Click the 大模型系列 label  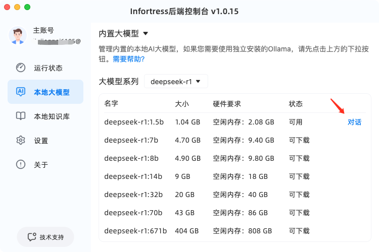pos(119,81)
